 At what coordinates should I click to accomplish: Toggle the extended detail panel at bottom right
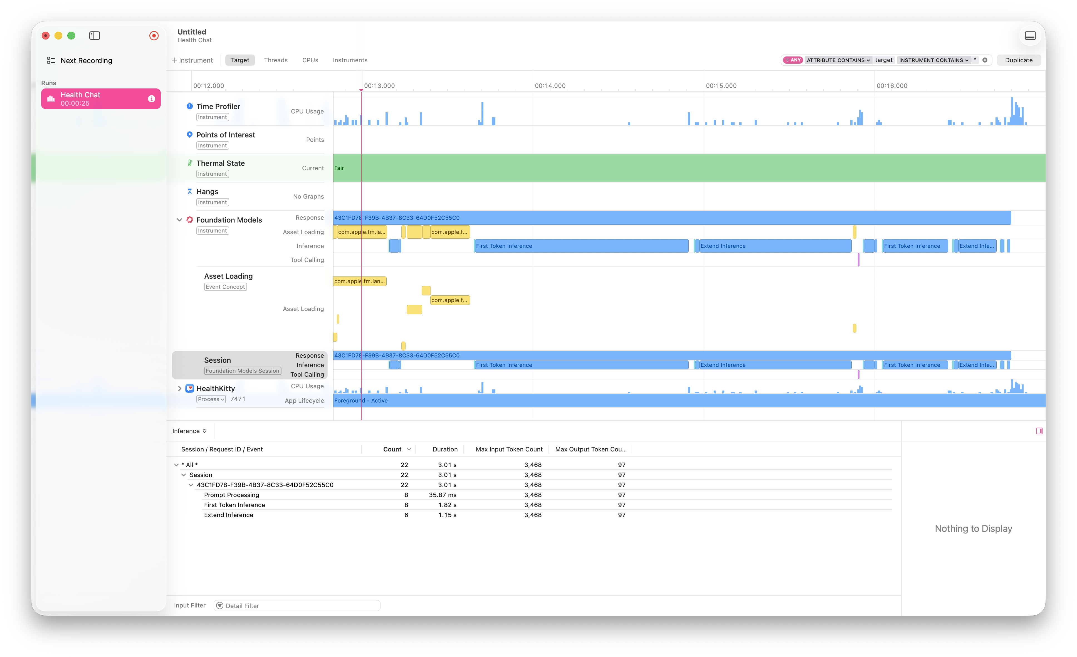tap(1040, 431)
